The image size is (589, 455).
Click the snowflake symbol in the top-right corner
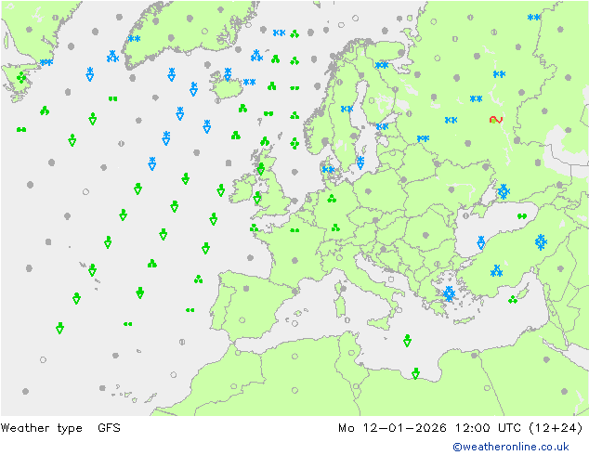534,18
